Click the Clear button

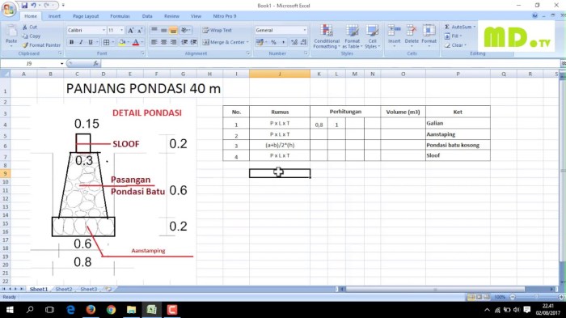454,45
